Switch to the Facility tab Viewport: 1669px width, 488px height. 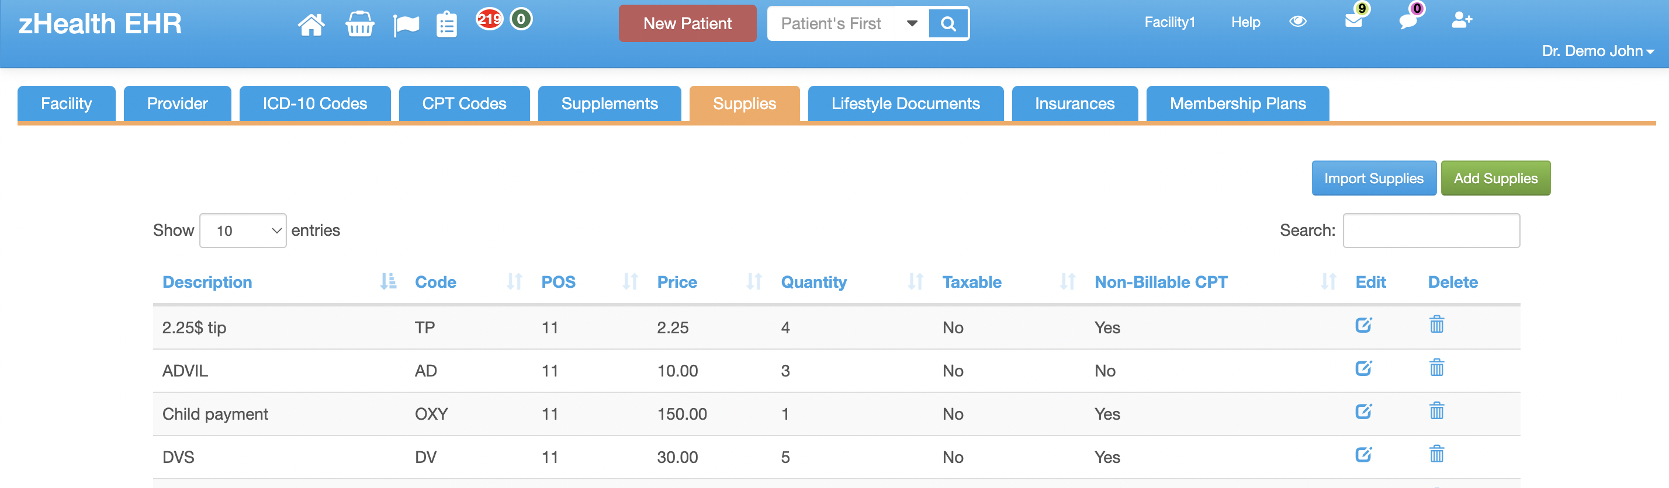[66, 103]
